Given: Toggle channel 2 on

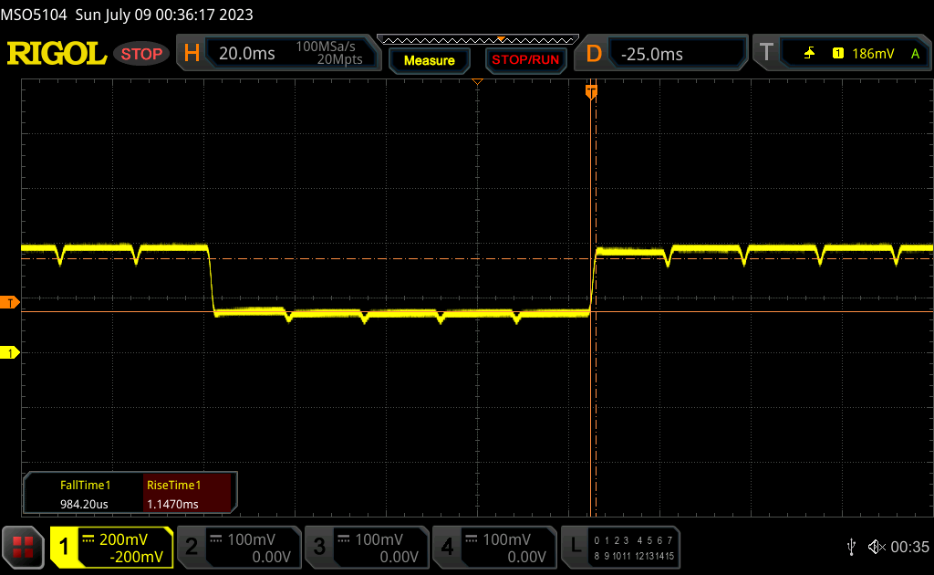Looking at the screenshot, I should click(x=237, y=547).
